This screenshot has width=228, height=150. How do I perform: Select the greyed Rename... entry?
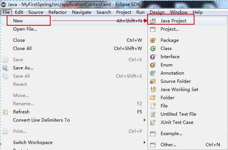[x=74, y=104]
